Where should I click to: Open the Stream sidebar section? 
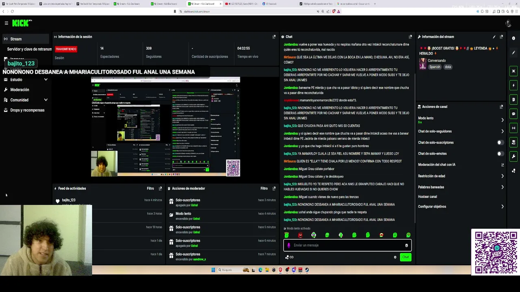tap(25, 39)
